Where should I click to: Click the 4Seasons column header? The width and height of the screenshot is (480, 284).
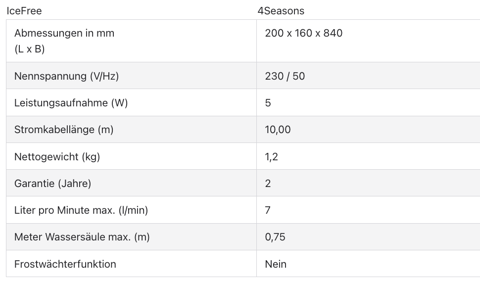281,10
